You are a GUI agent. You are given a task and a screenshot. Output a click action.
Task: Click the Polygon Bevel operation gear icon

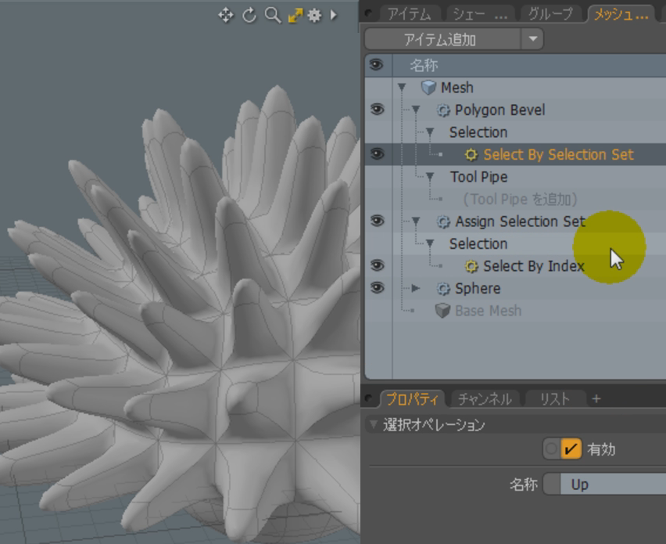(444, 110)
